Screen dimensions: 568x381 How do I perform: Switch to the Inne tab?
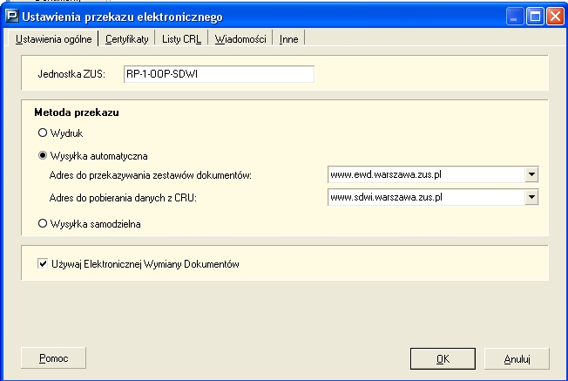[288, 39]
